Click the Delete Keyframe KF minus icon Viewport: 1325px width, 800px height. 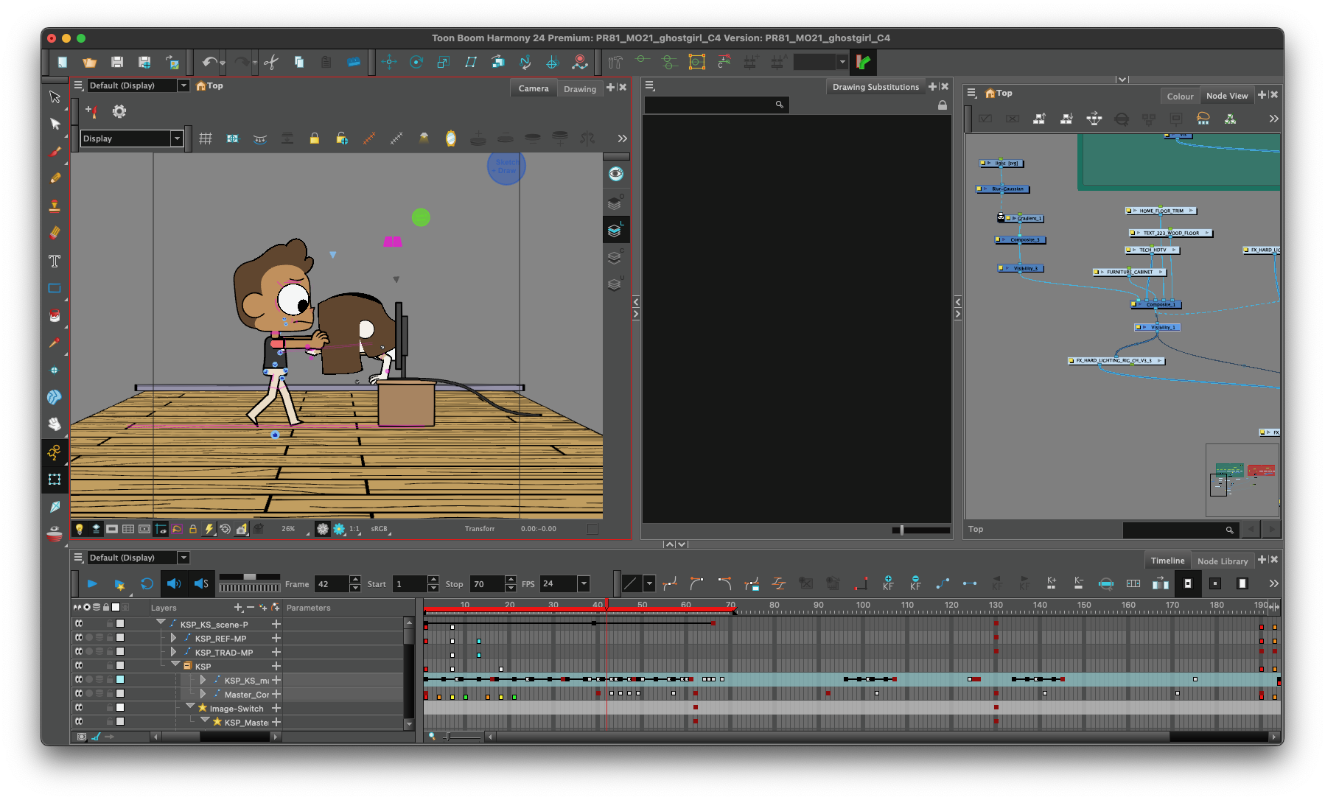[x=915, y=583]
